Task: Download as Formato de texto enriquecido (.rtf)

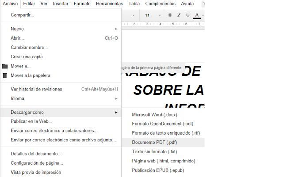Action: (163, 133)
